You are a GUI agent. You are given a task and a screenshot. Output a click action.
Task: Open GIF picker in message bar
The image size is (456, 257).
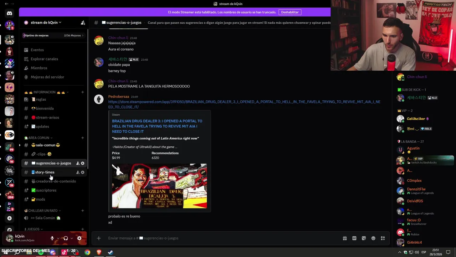354,238
